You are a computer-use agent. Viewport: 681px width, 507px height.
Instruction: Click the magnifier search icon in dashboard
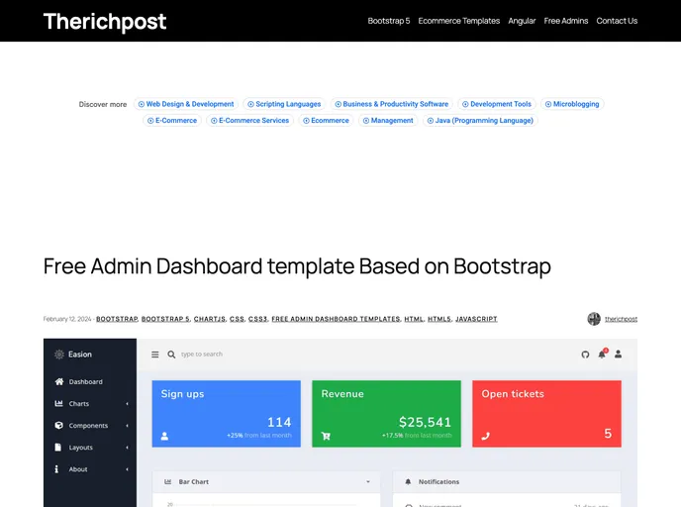[x=171, y=355]
